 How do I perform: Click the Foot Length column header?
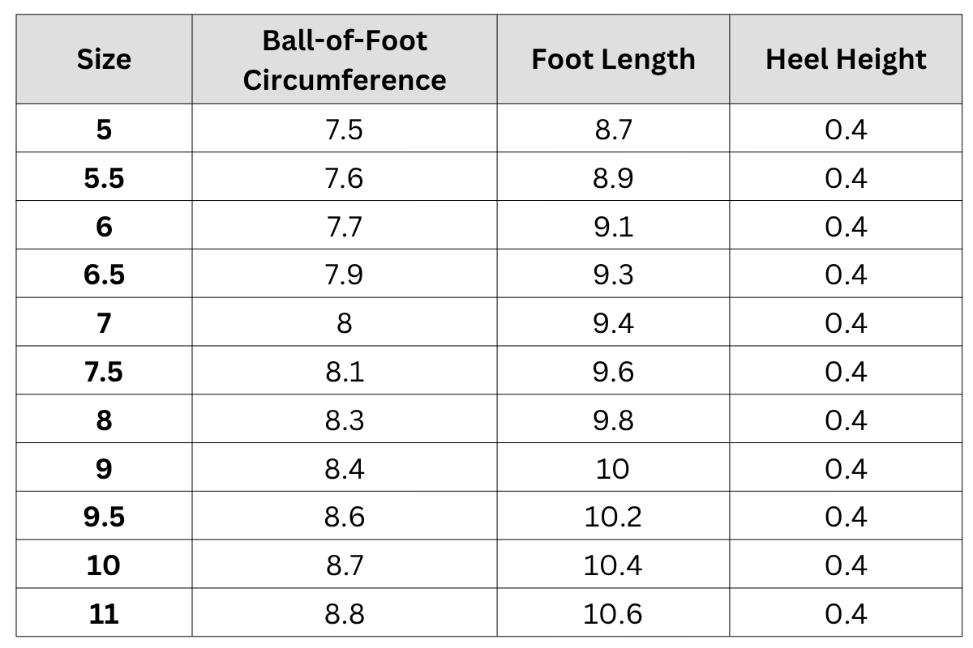(613, 60)
